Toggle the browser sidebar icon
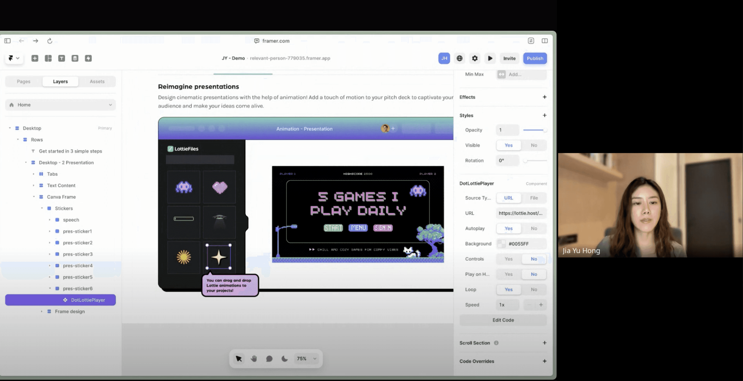The image size is (743, 381). pos(8,41)
